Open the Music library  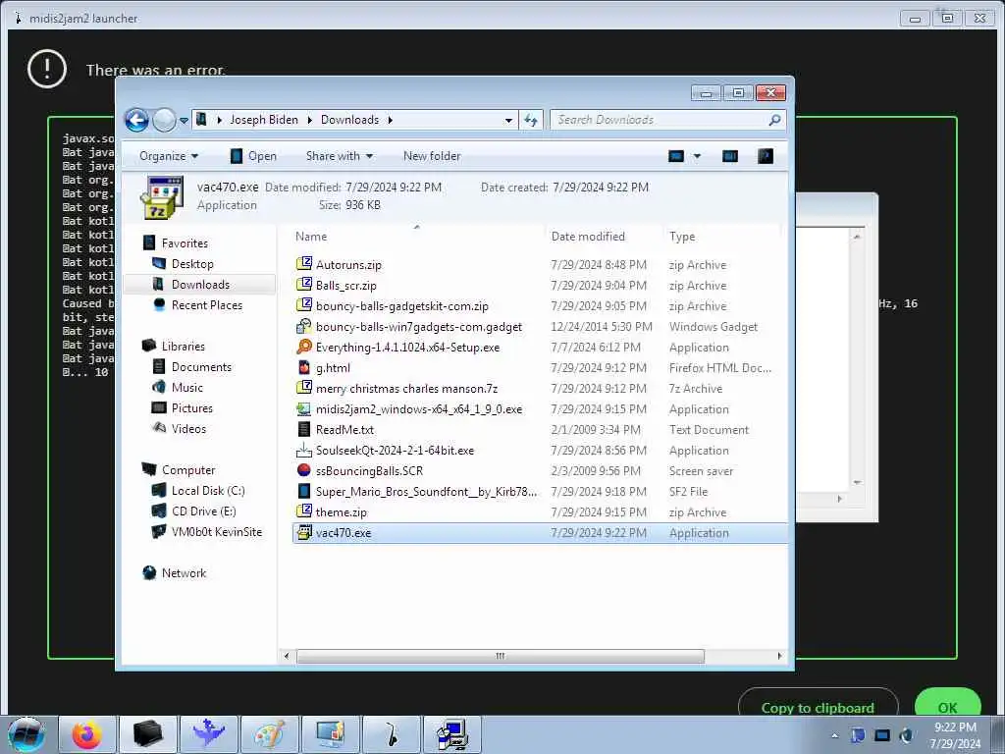[186, 387]
